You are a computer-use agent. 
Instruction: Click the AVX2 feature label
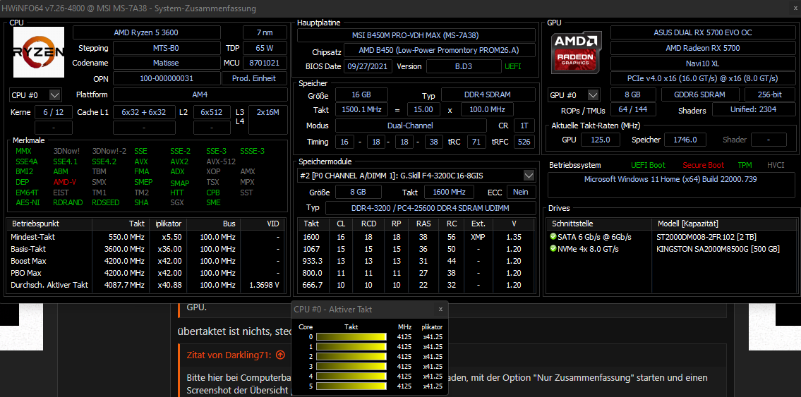(x=179, y=161)
